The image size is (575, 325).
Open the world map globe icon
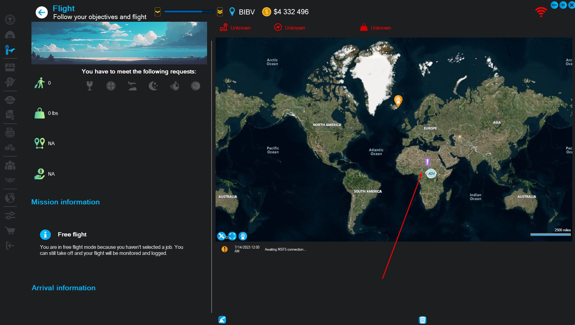pos(10,198)
